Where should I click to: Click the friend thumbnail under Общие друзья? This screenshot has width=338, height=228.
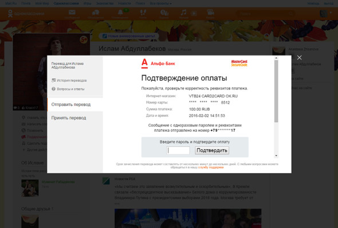[30, 221]
